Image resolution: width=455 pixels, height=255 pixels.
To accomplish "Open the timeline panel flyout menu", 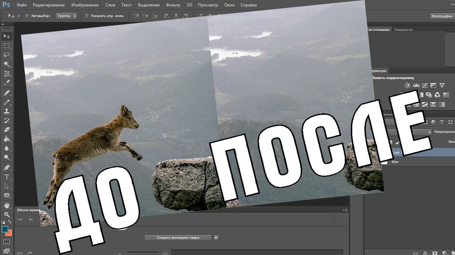I will click(345, 209).
